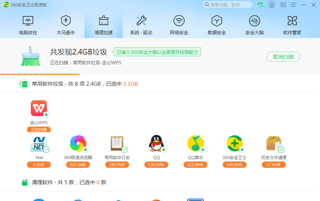The image size is (320, 201).
Task: Open 系统·驱动 system drivers tab
Action: coord(141,26)
